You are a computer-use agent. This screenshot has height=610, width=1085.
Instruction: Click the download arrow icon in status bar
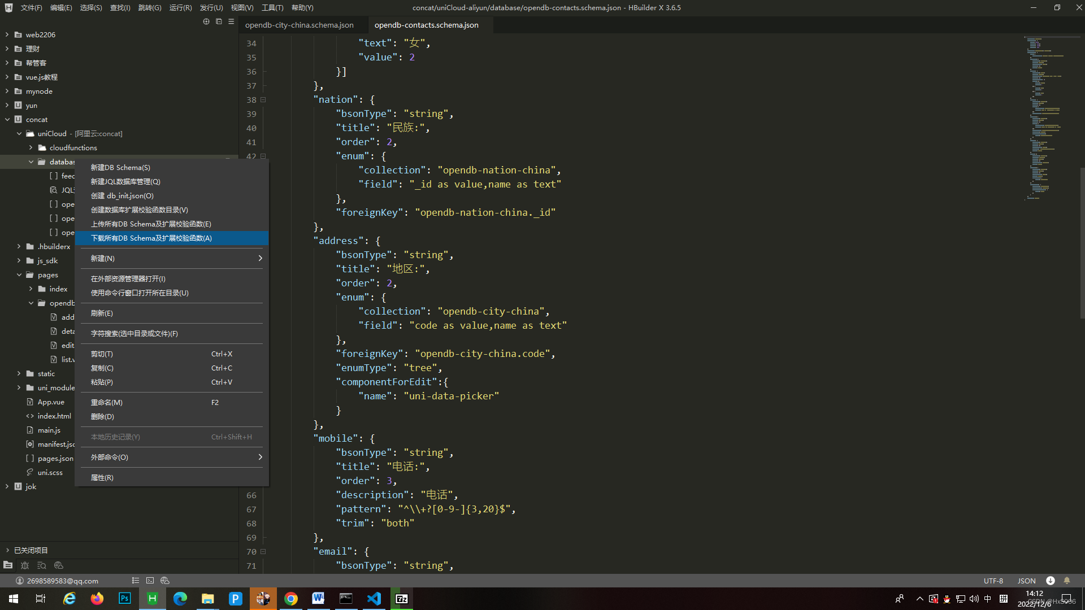coord(1051,581)
